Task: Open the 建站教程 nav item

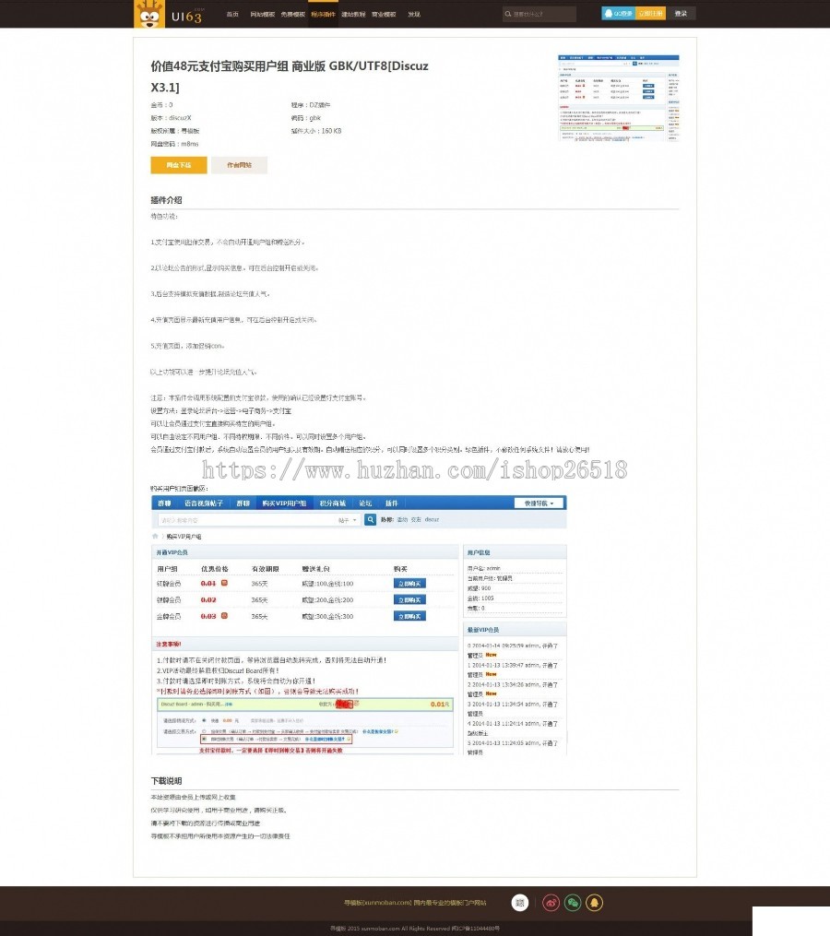Action: (x=353, y=15)
